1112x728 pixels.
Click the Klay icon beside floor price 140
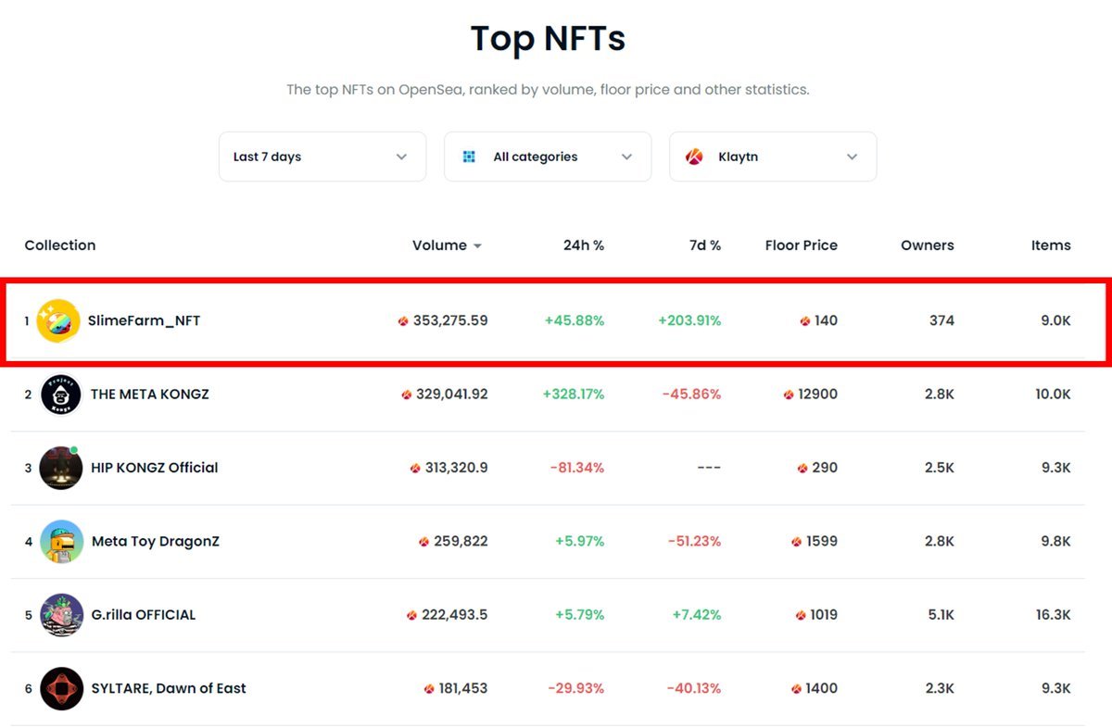(805, 321)
